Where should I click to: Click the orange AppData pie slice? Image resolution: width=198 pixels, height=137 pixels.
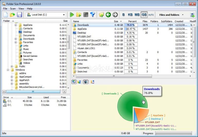[142, 114]
